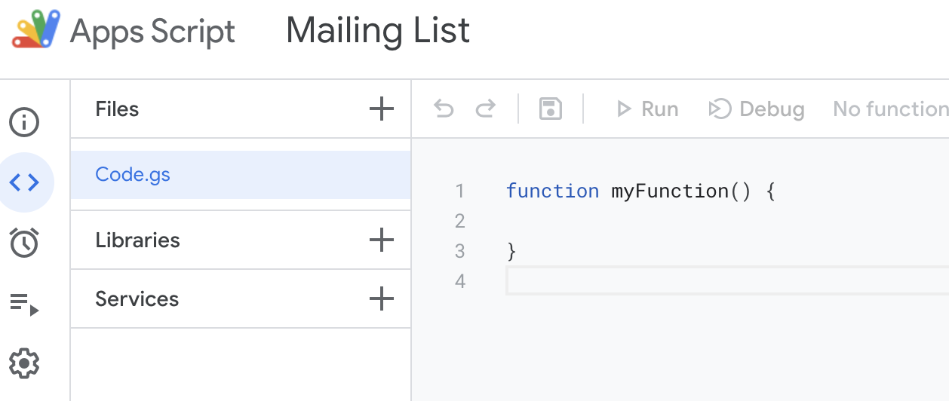
Task: Add a service with the plus button
Action: tap(382, 299)
